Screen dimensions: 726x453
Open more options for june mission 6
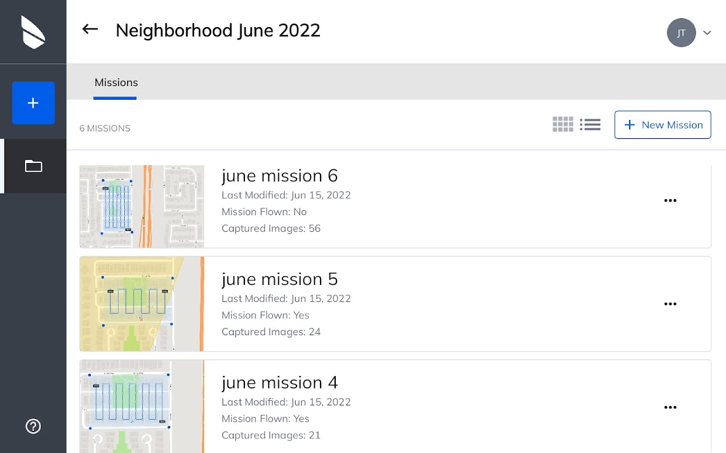[670, 200]
